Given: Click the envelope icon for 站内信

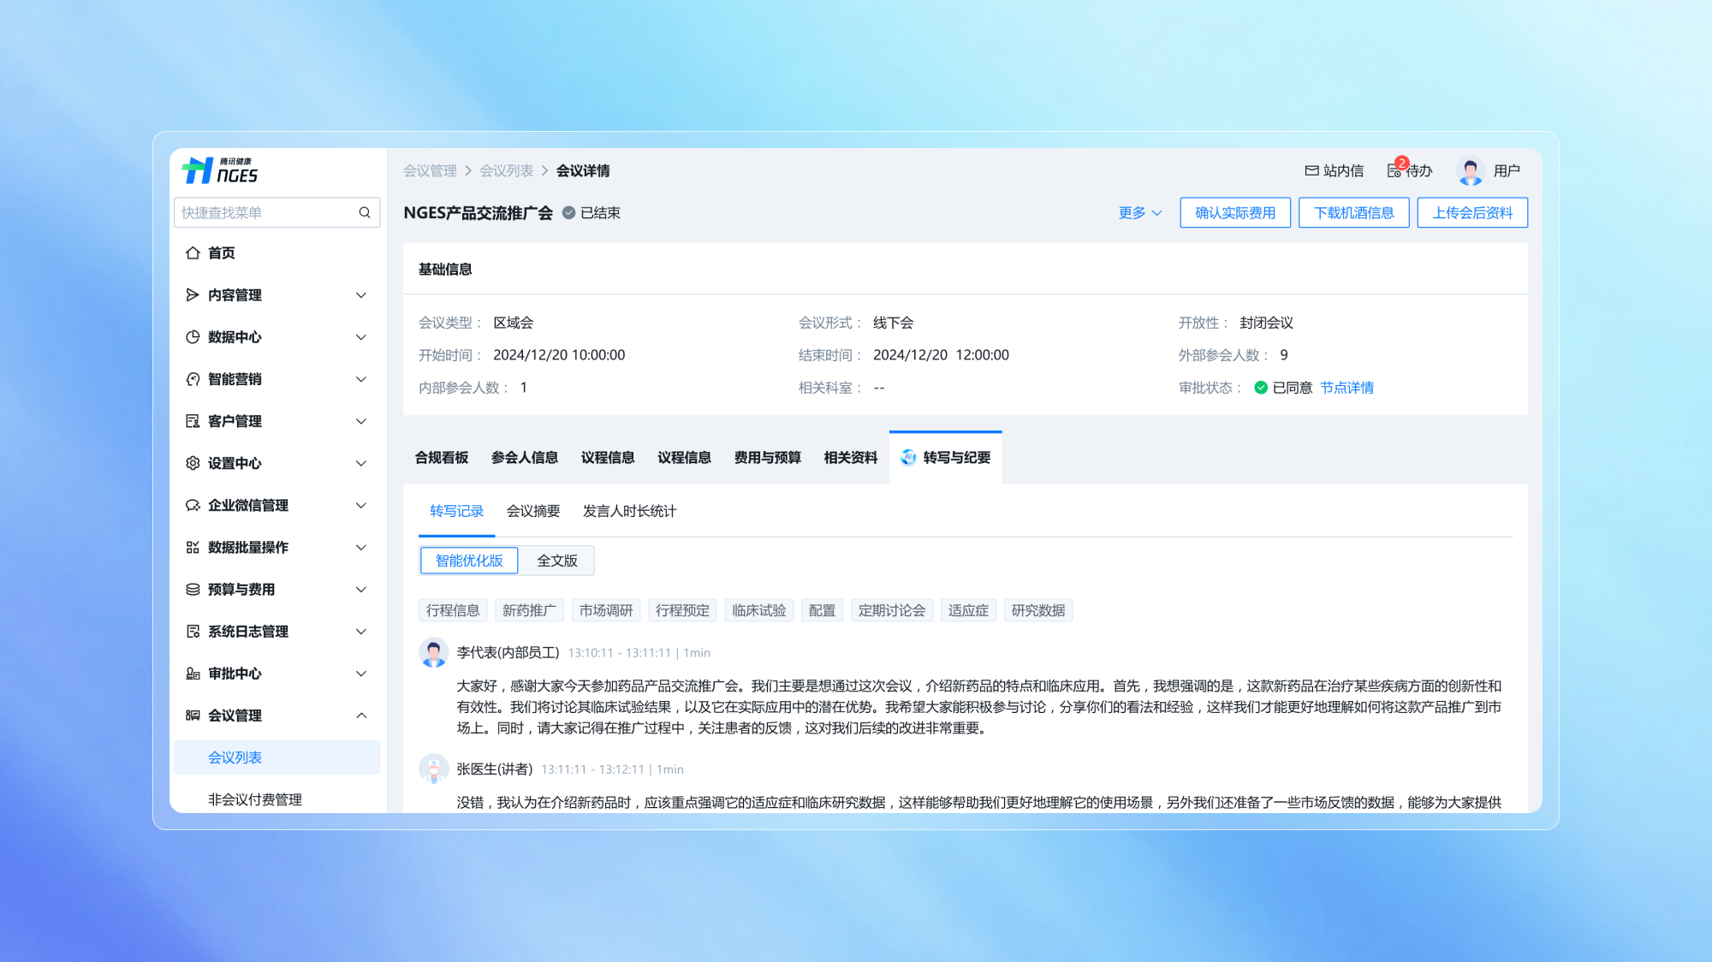Looking at the screenshot, I should [1311, 170].
